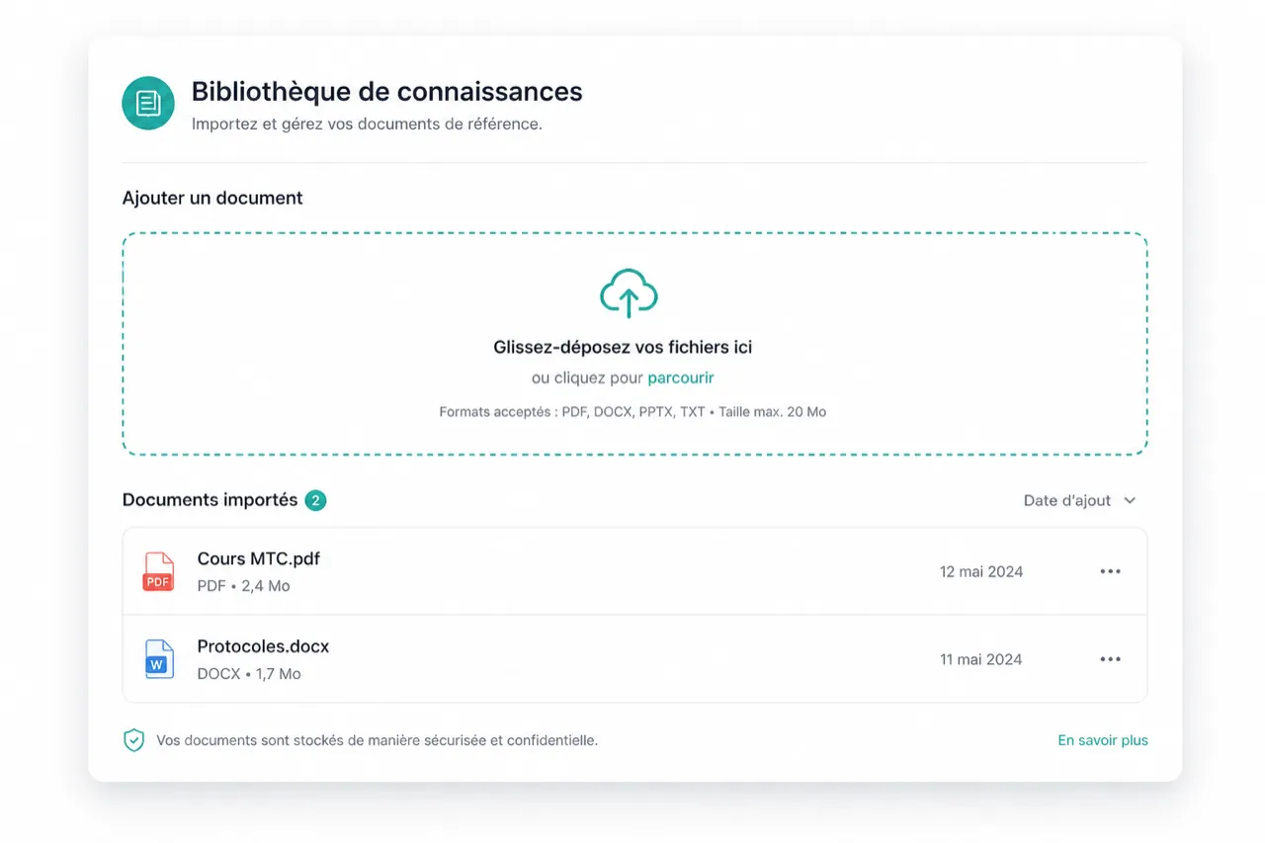1265x843 pixels.
Task: Click the 12 mai 2024 date
Action: [981, 571]
